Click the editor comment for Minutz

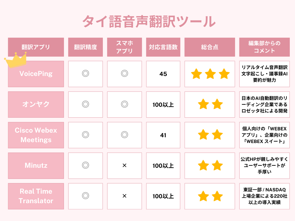pyautogui.click(x=264, y=165)
